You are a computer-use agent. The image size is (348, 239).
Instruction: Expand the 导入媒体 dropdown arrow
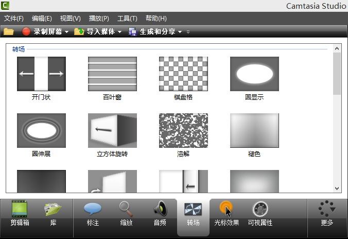coord(120,32)
